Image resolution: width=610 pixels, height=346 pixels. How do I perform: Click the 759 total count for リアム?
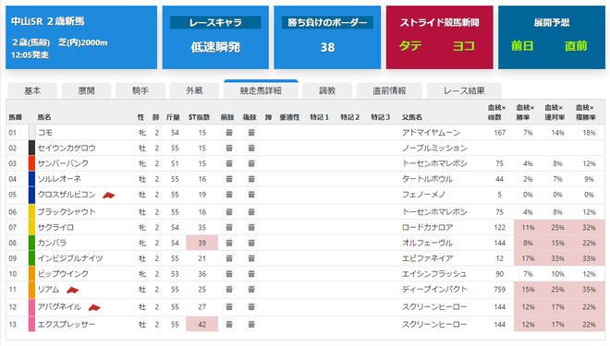[x=499, y=290]
